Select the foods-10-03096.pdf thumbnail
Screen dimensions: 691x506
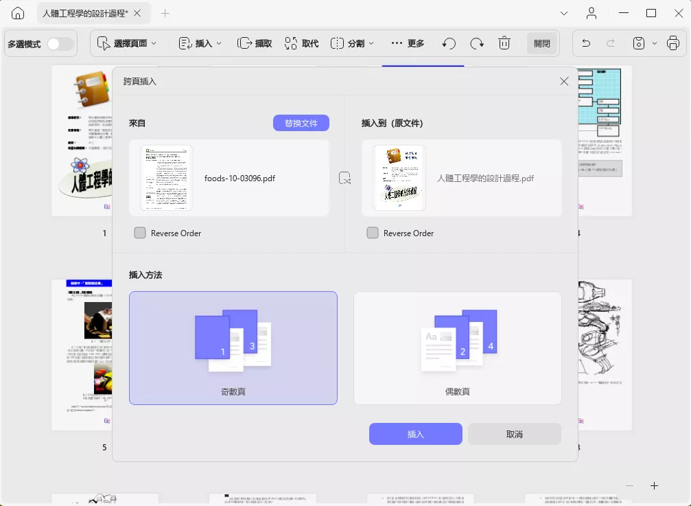167,178
